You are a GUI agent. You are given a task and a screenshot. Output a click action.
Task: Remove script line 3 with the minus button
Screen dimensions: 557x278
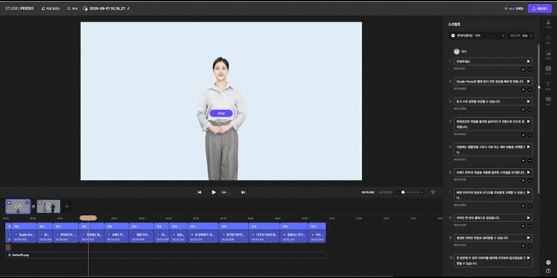point(530,109)
